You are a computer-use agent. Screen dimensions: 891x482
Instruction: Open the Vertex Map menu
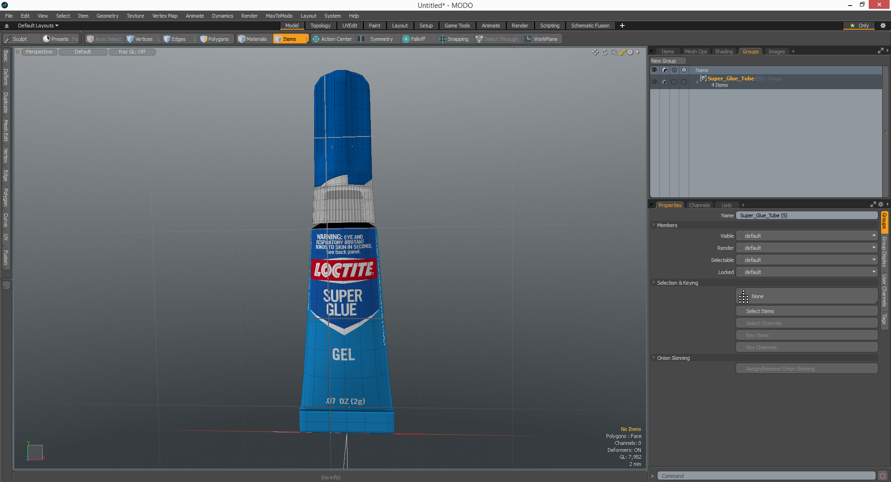pos(165,16)
